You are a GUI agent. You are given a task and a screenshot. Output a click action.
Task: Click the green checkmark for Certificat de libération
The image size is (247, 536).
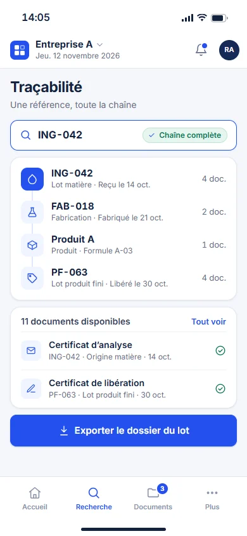[220, 389]
